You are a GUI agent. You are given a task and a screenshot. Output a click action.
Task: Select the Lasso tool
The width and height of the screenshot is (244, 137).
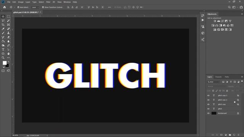point(3,21)
